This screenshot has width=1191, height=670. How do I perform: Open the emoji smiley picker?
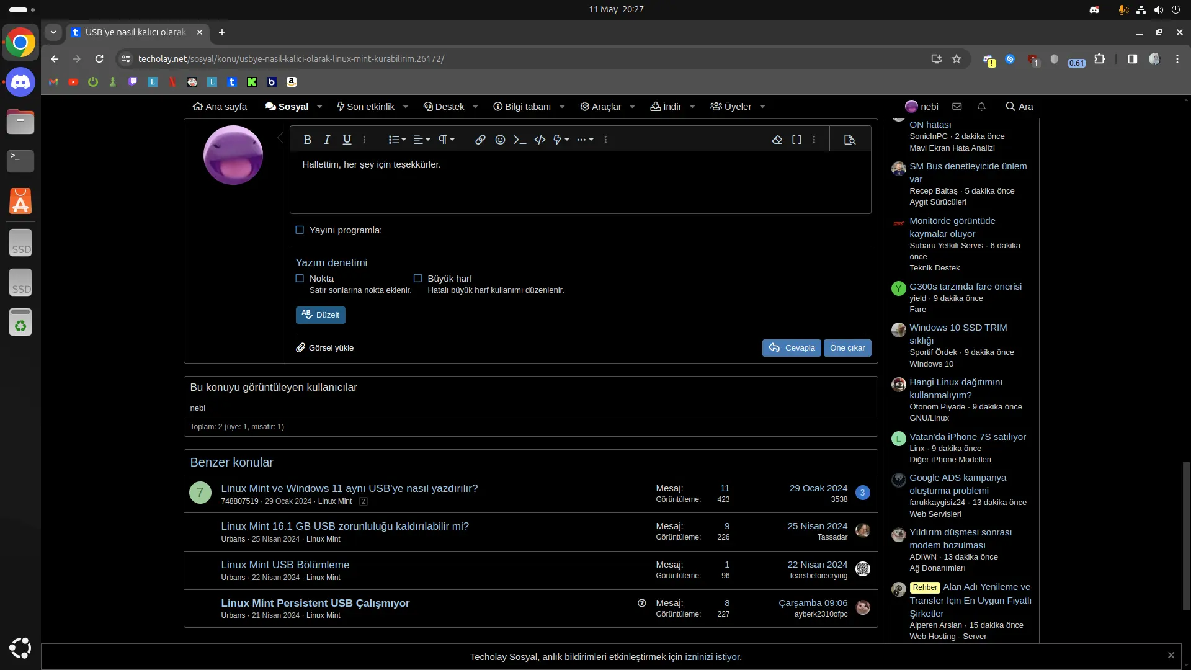[500, 140]
